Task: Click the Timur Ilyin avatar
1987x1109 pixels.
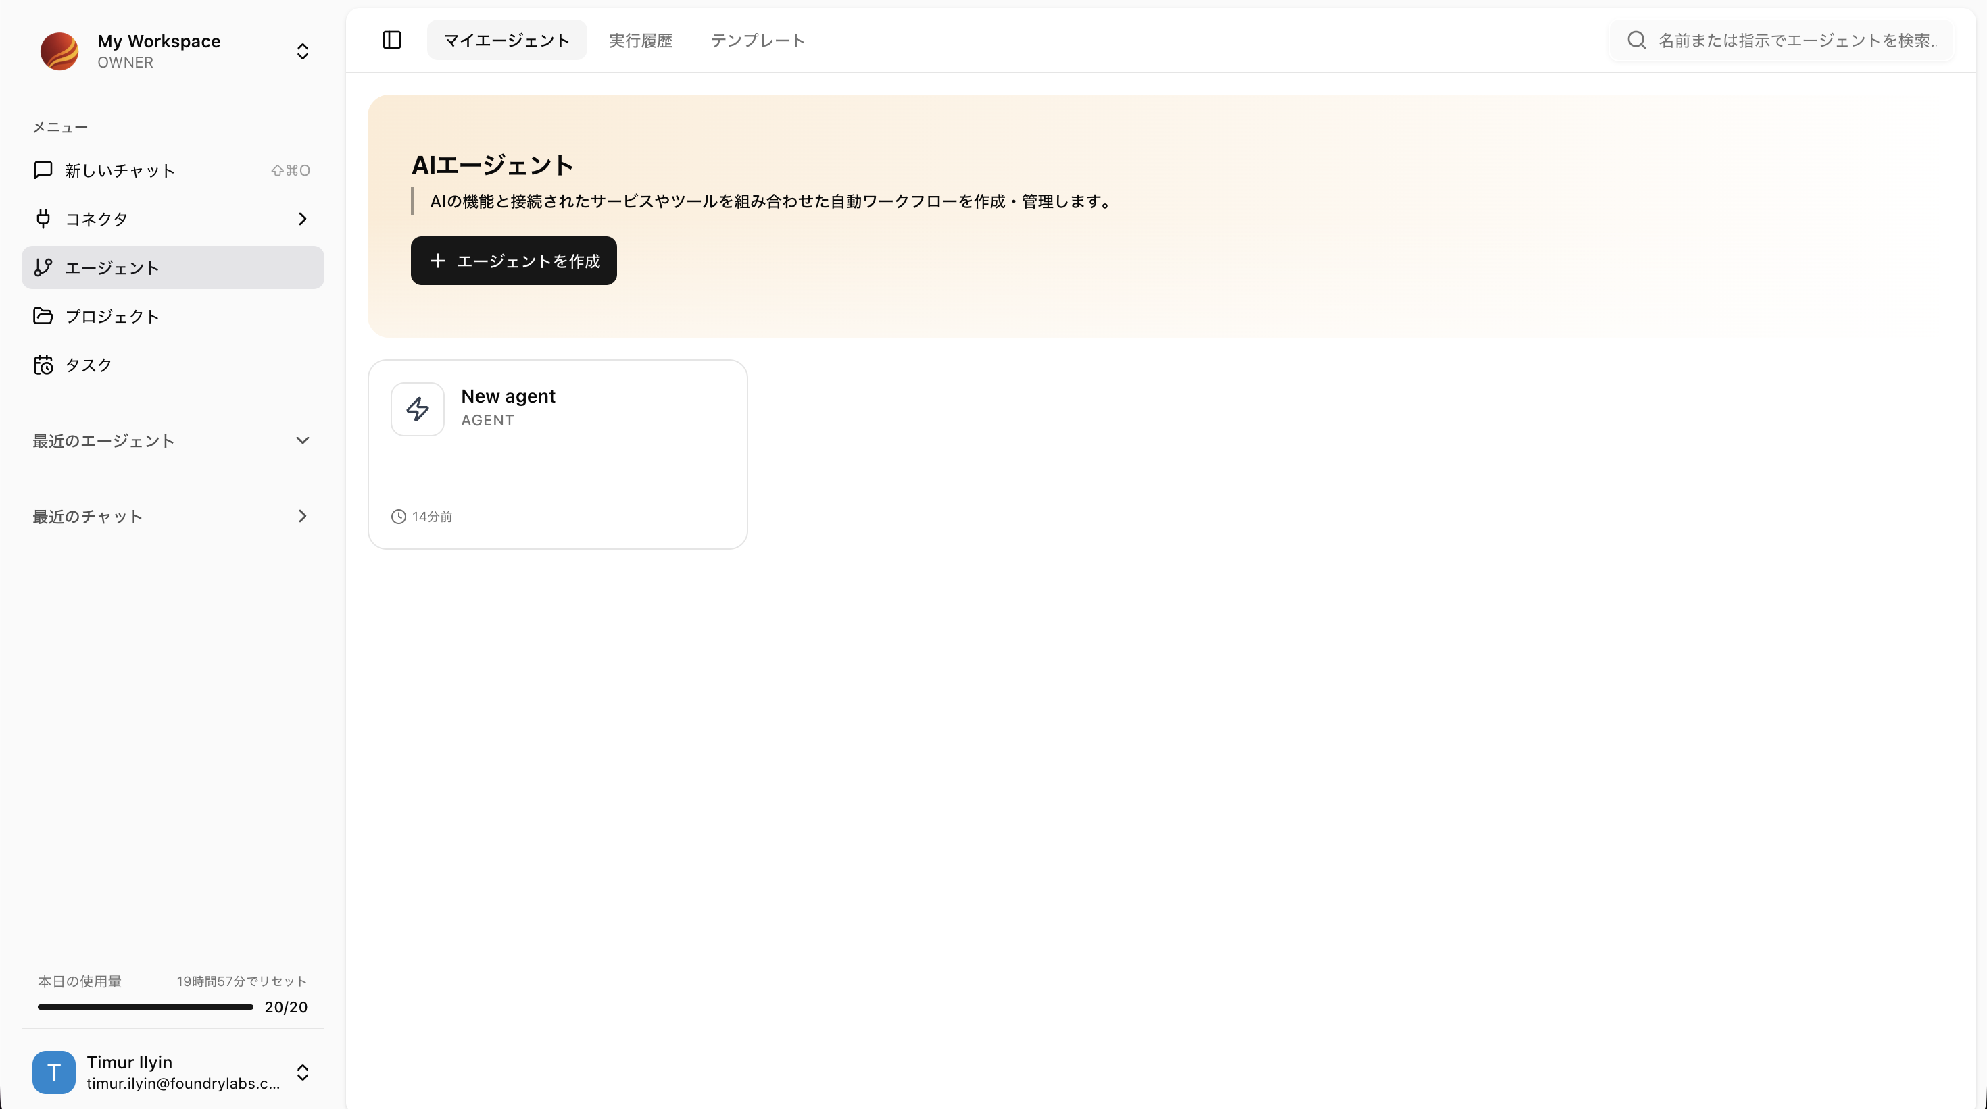Action: pyautogui.click(x=54, y=1072)
